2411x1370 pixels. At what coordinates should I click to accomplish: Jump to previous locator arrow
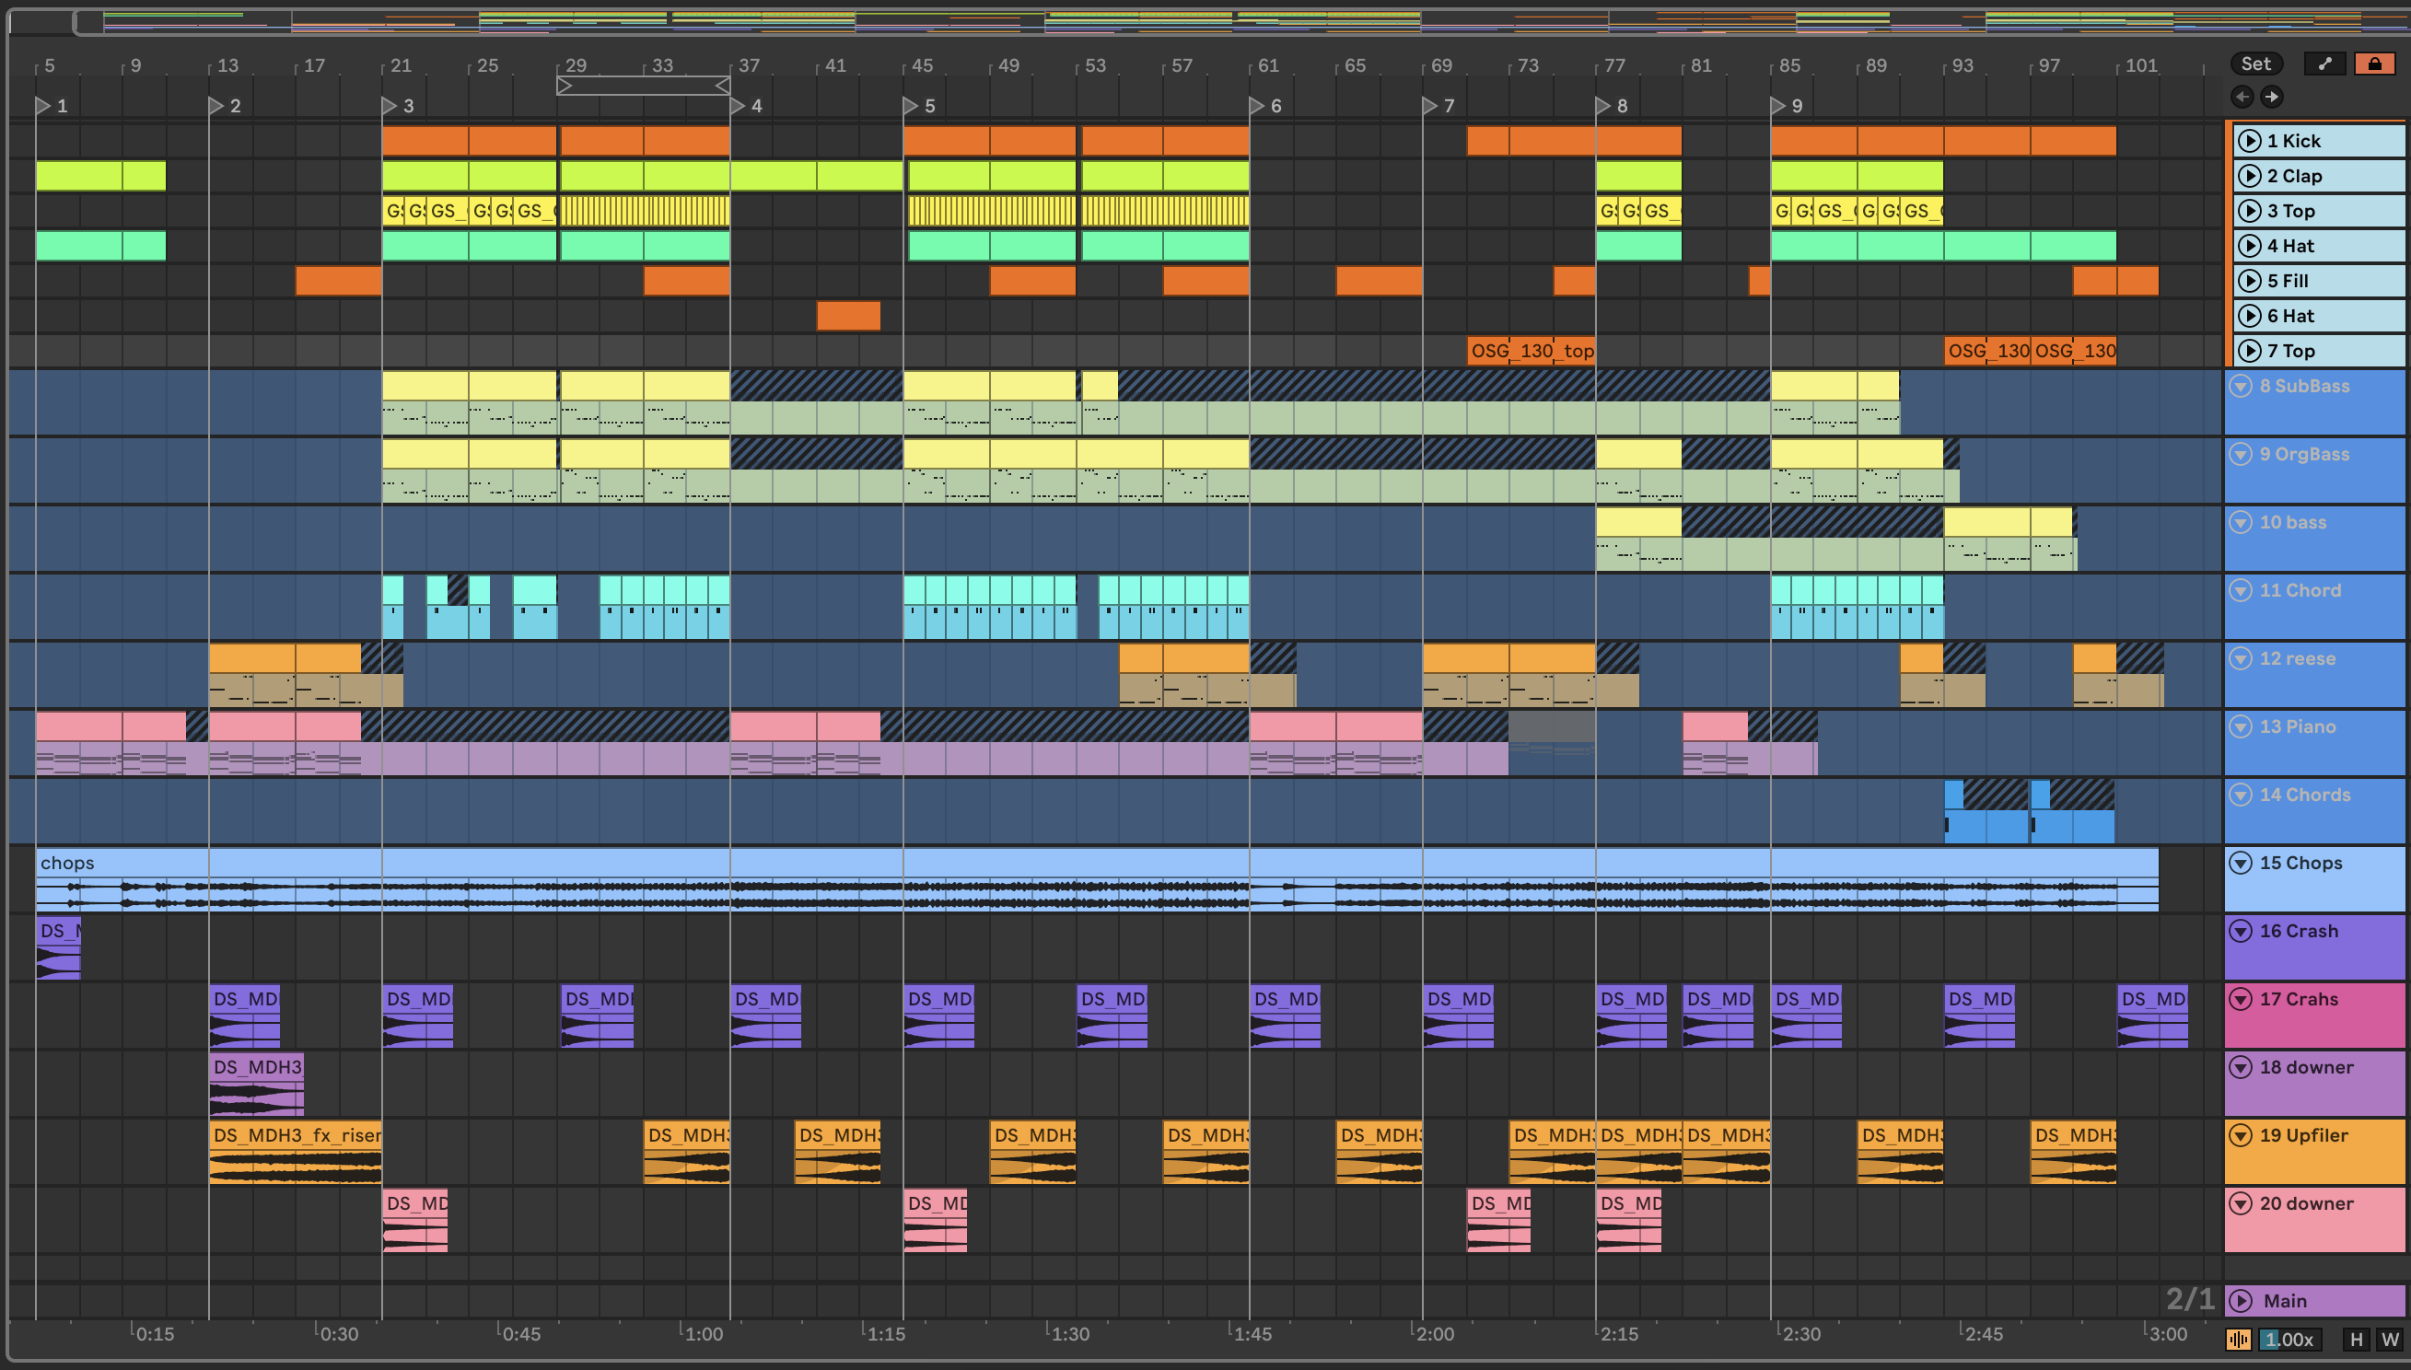click(x=2242, y=96)
